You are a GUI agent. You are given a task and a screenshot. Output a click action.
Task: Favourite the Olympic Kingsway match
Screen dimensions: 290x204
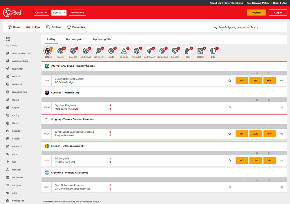click(x=230, y=107)
